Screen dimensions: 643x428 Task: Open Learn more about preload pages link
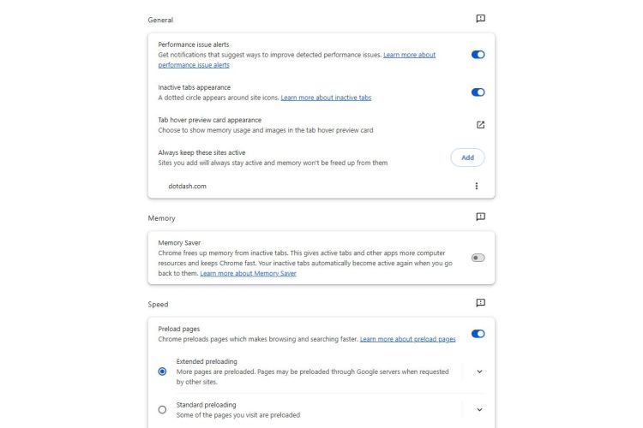[407, 340]
